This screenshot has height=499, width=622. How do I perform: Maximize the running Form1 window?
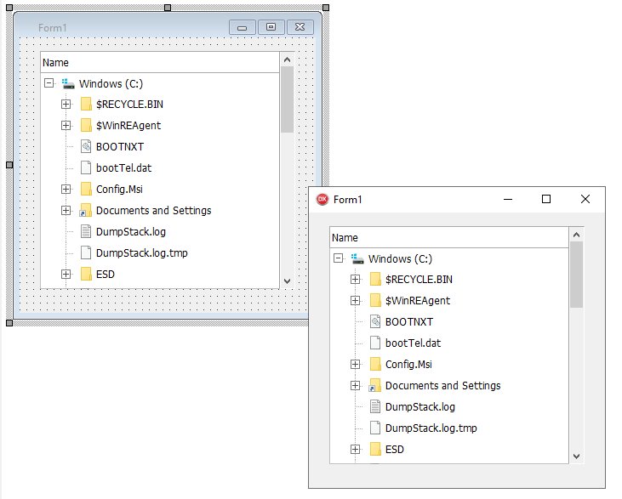[546, 200]
